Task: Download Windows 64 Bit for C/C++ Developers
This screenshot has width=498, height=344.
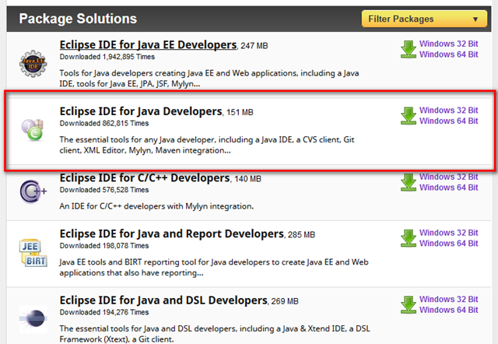Action: pos(448,188)
